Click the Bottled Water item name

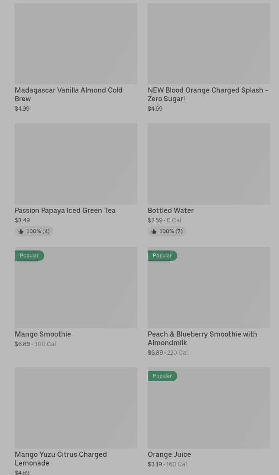pos(171,210)
